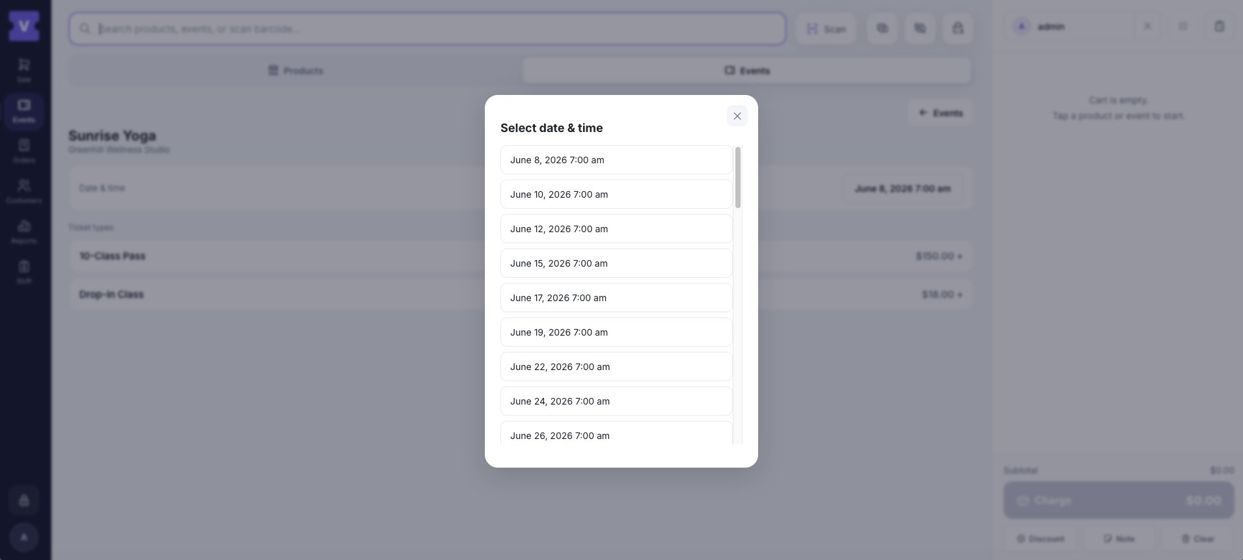Choose the June 22, 2026 7:00 am entry
This screenshot has height=560, width=1243.
(616, 367)
